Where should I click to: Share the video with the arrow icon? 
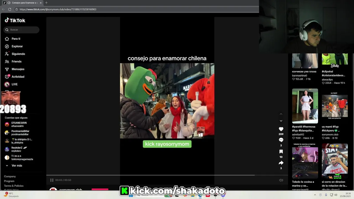click(x=281, y=163)
